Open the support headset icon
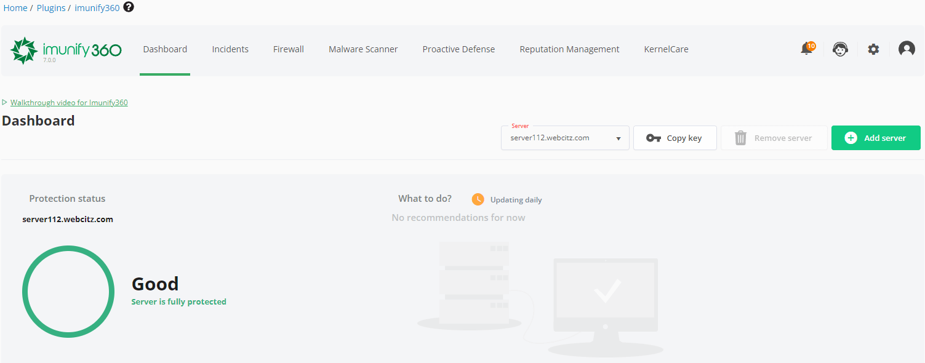The width and height of the screenshot is (925, 363). click(840, 49)
